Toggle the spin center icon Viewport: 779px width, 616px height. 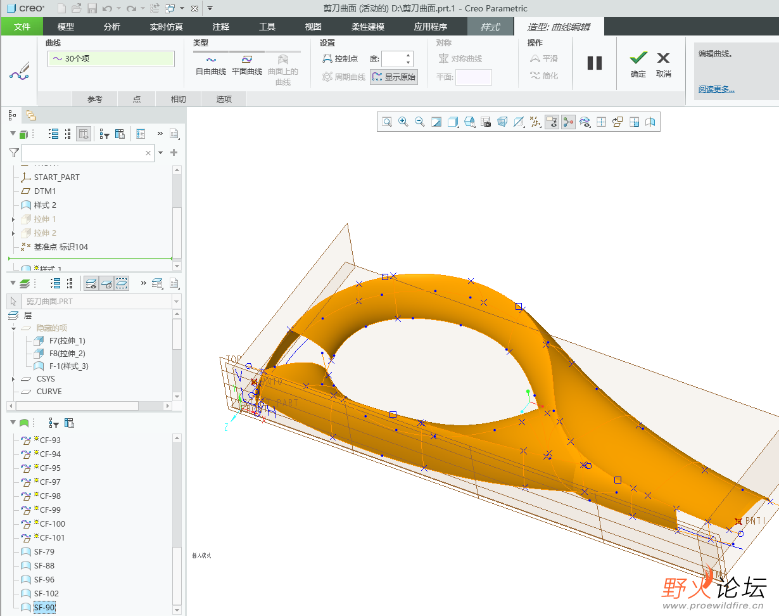[x=568, y=122]
